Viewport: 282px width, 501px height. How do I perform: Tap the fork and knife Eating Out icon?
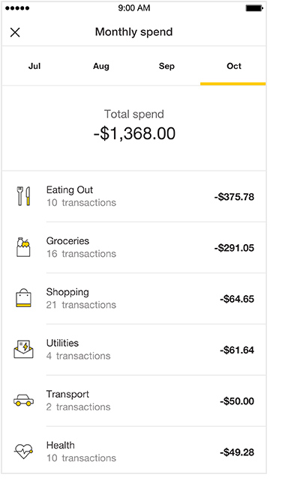[24, 196]
